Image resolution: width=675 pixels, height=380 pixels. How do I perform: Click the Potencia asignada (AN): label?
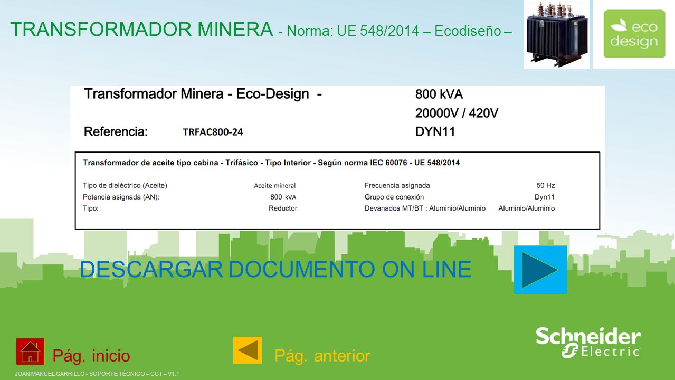[x=121, y=197]
